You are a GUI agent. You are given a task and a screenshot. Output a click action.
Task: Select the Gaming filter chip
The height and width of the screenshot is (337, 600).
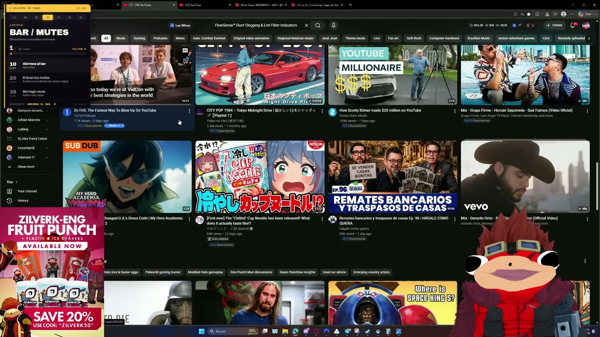[139, 38]
